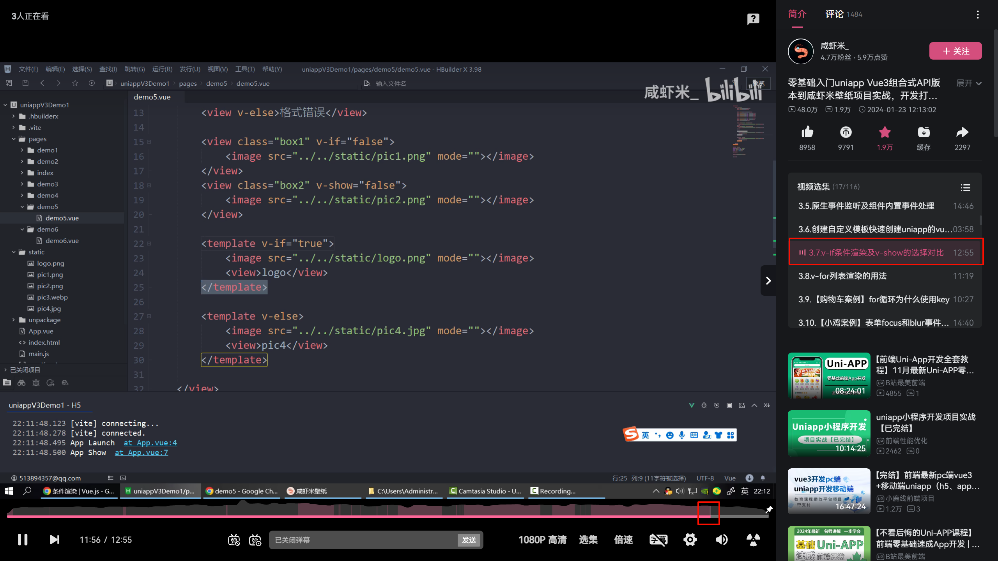Image resolution: width=998 pixels, height=561 pixels.
Task: Collapse the right sidebar with arrow
Action: (768, 280)
